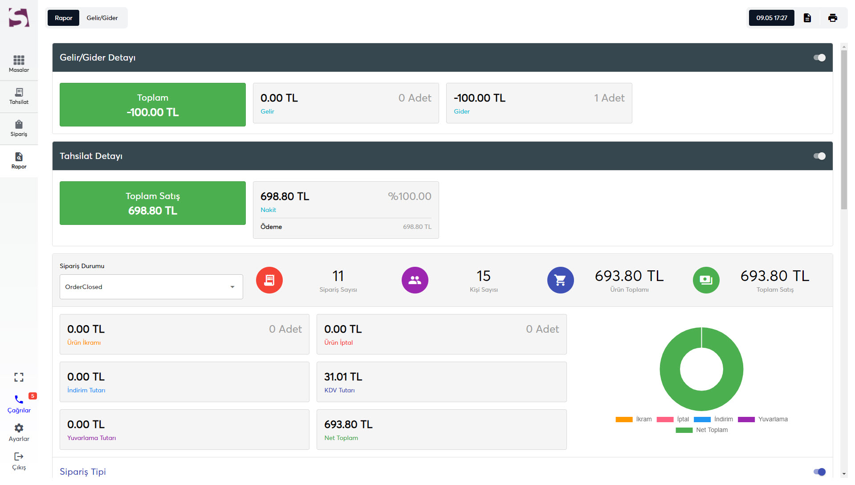This screenshot has height=485, width=855.
Task: Toggle fullscreen mode icon
Action: (x=19, y=377)
